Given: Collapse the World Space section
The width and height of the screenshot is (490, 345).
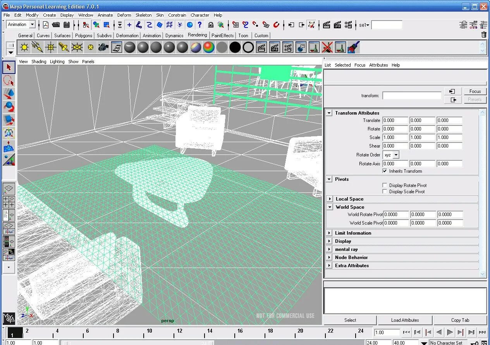Looking at the screenshot, I should click(x=330, y=207).
